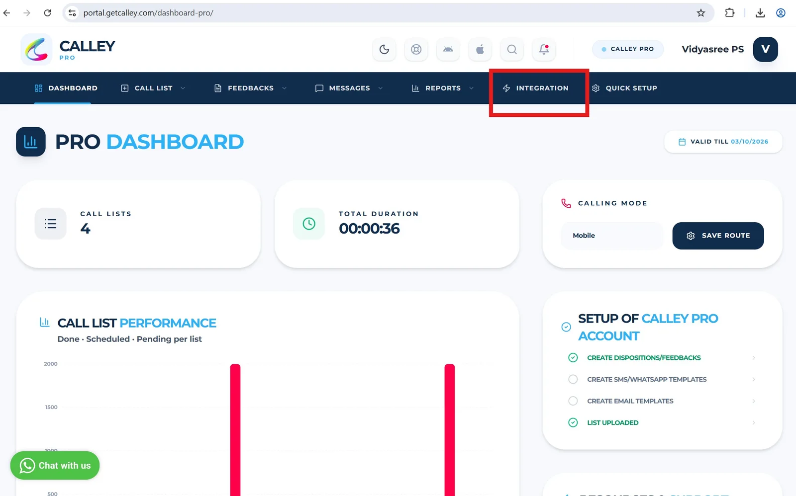Expand the Reports dropdown menu

click(x=443, y=88)
